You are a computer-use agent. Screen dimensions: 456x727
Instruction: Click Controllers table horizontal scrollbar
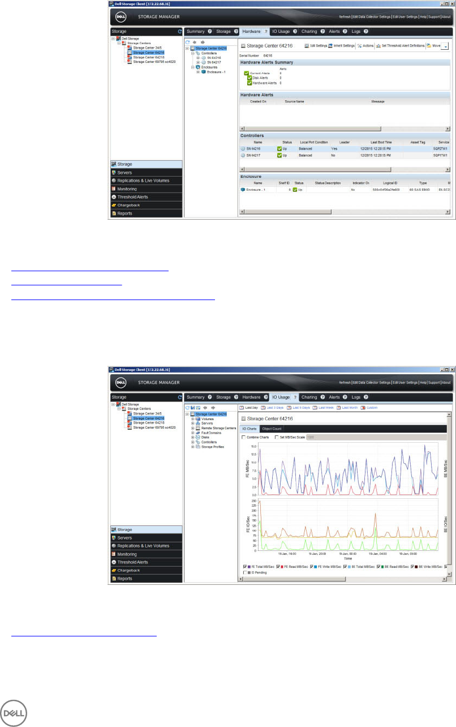[x=345, y=169]
